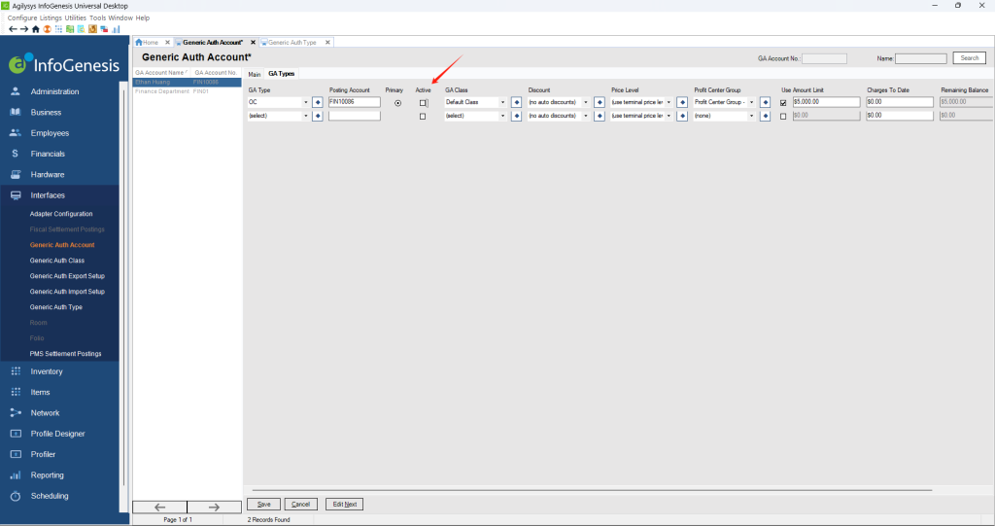Click the home icon in the top toolbar

point(36,29)
